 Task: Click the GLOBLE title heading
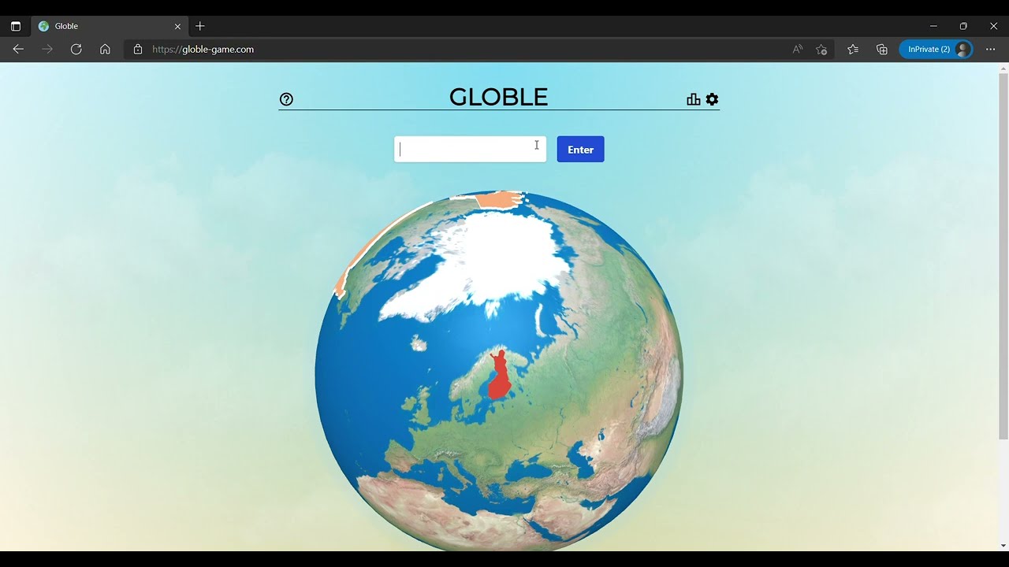point(498,97)
